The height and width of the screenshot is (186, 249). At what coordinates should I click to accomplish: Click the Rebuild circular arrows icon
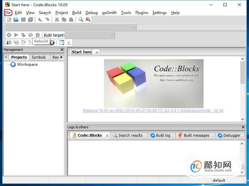coord(31,35)
